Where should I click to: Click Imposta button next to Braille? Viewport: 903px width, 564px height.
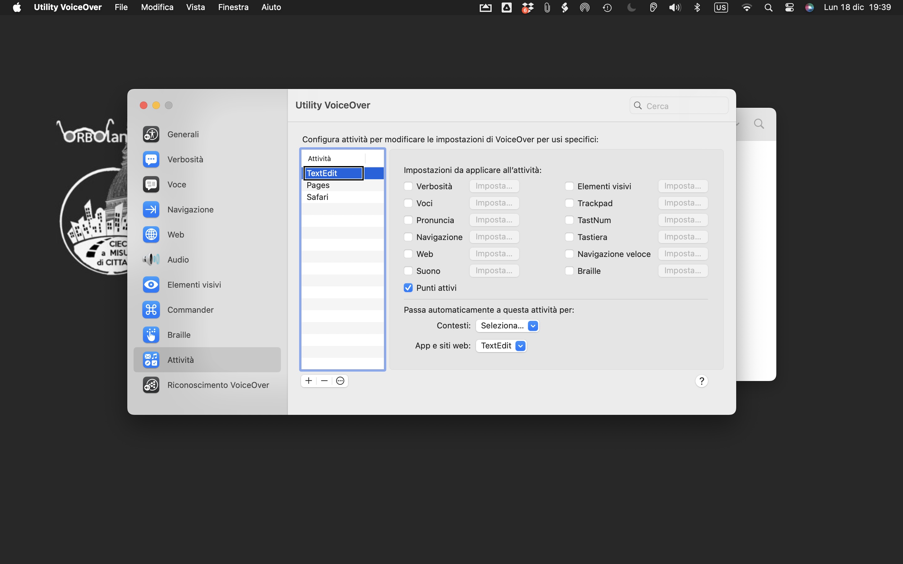[683, 271]
